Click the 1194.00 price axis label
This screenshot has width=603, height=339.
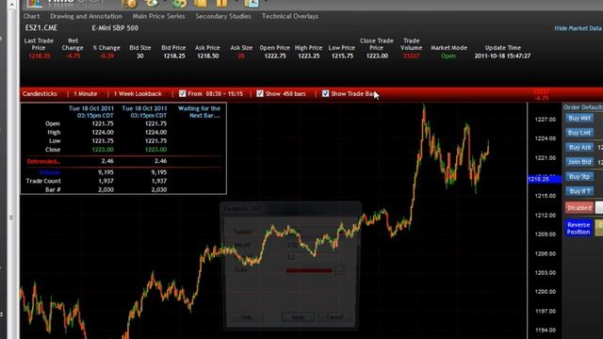tap(546, 331)
